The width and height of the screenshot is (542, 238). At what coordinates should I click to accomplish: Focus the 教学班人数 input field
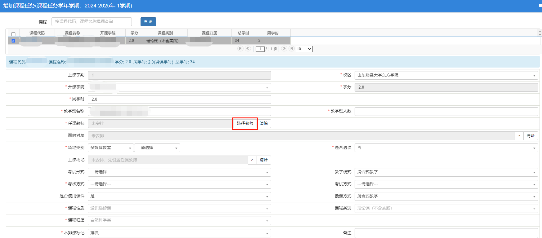[446, 111]
